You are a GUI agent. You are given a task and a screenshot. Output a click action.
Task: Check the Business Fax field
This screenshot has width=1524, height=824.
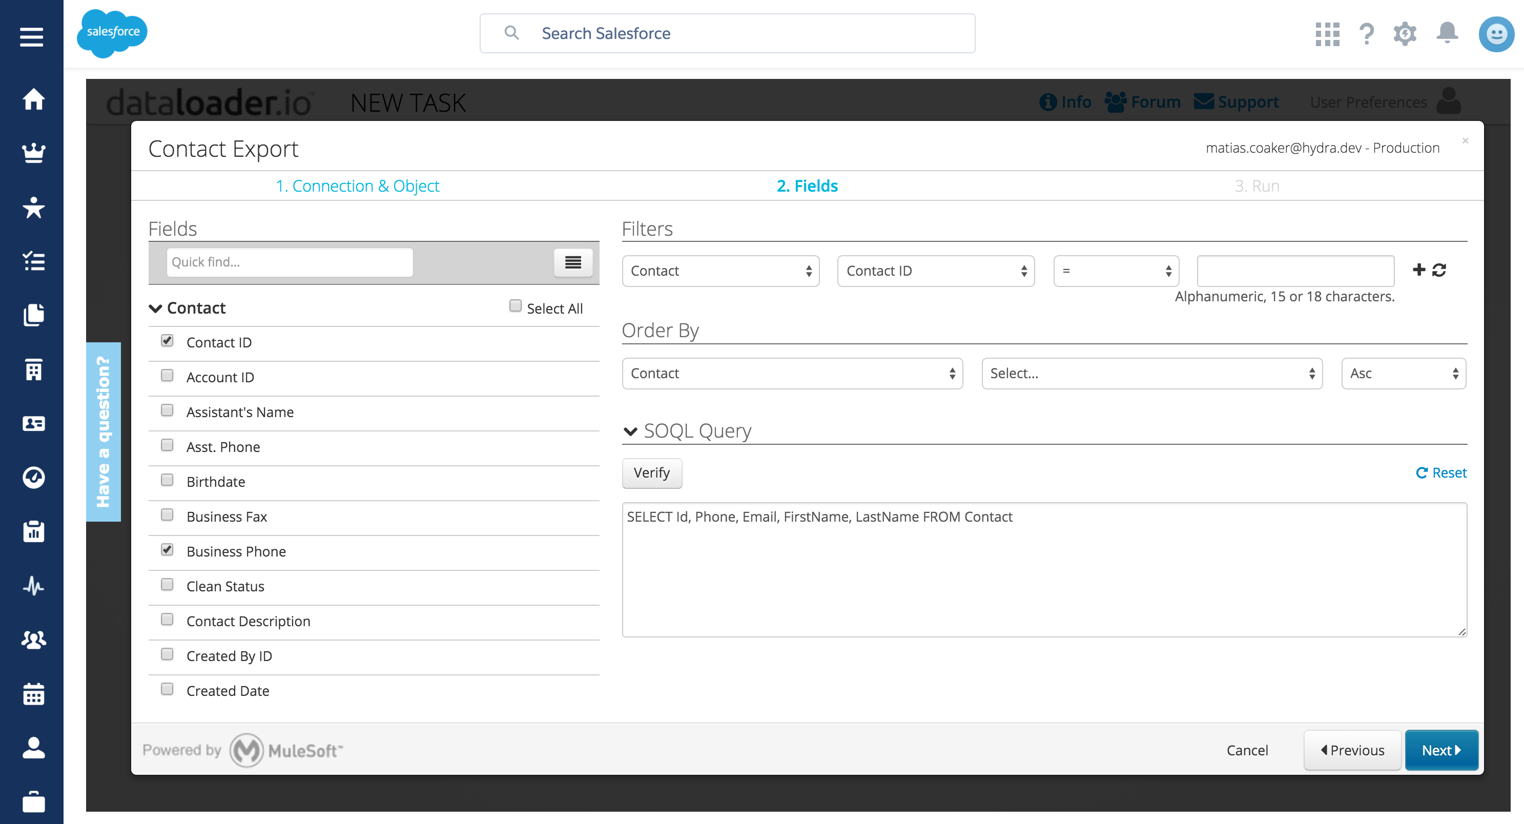point(168,514)
